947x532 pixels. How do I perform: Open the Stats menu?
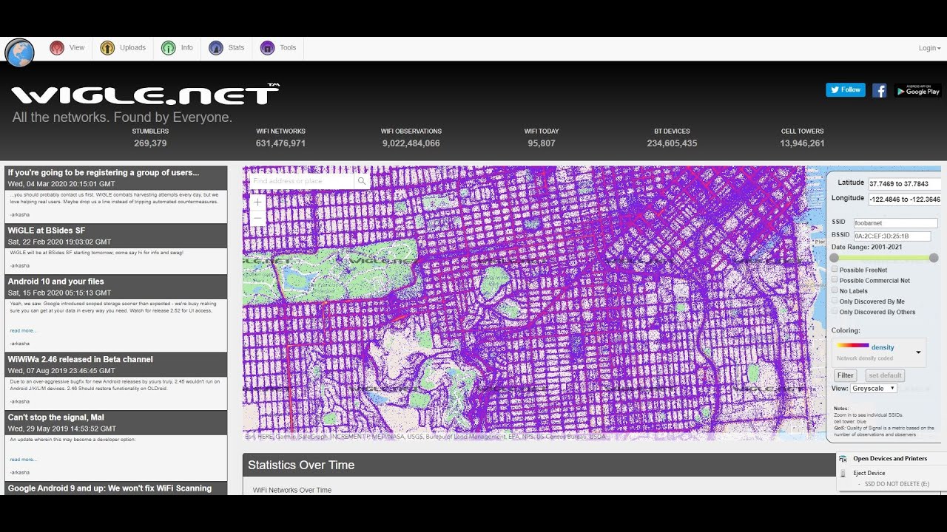pos(227,48)
